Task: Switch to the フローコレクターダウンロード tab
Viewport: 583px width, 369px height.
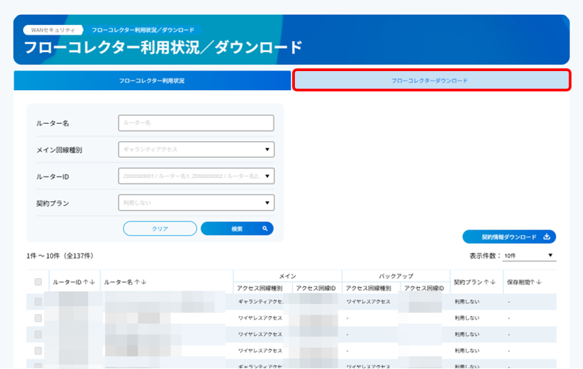Action: click(430, 81)
